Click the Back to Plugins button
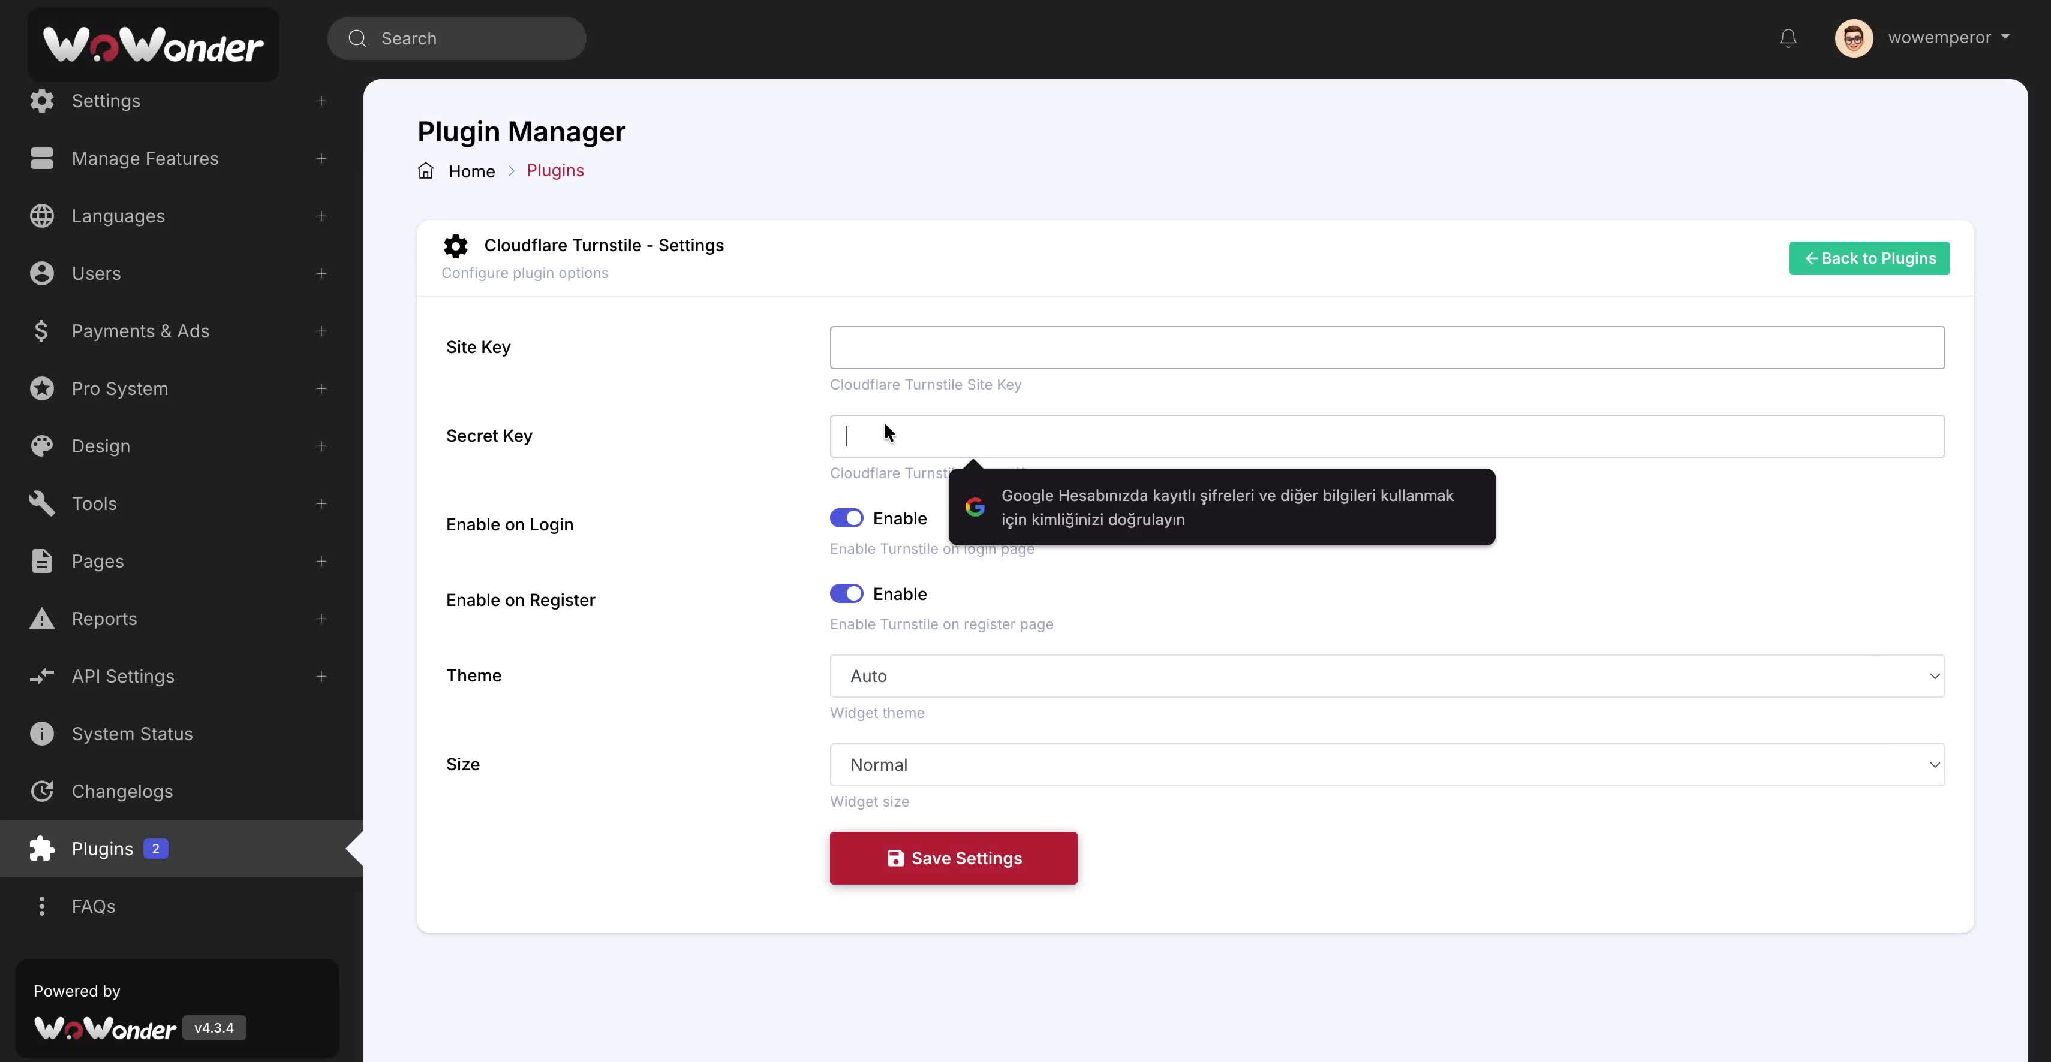 [x=1869, y=258]
